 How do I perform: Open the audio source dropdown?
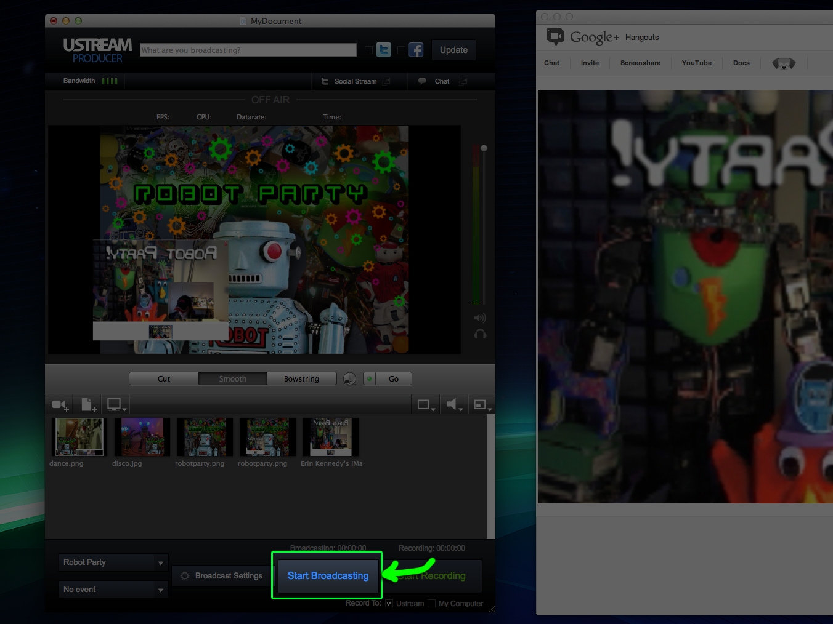tap(455, 405)
